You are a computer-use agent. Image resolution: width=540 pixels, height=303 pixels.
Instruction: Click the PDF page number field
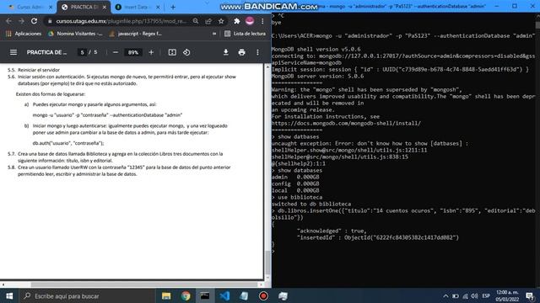point(82,52)
